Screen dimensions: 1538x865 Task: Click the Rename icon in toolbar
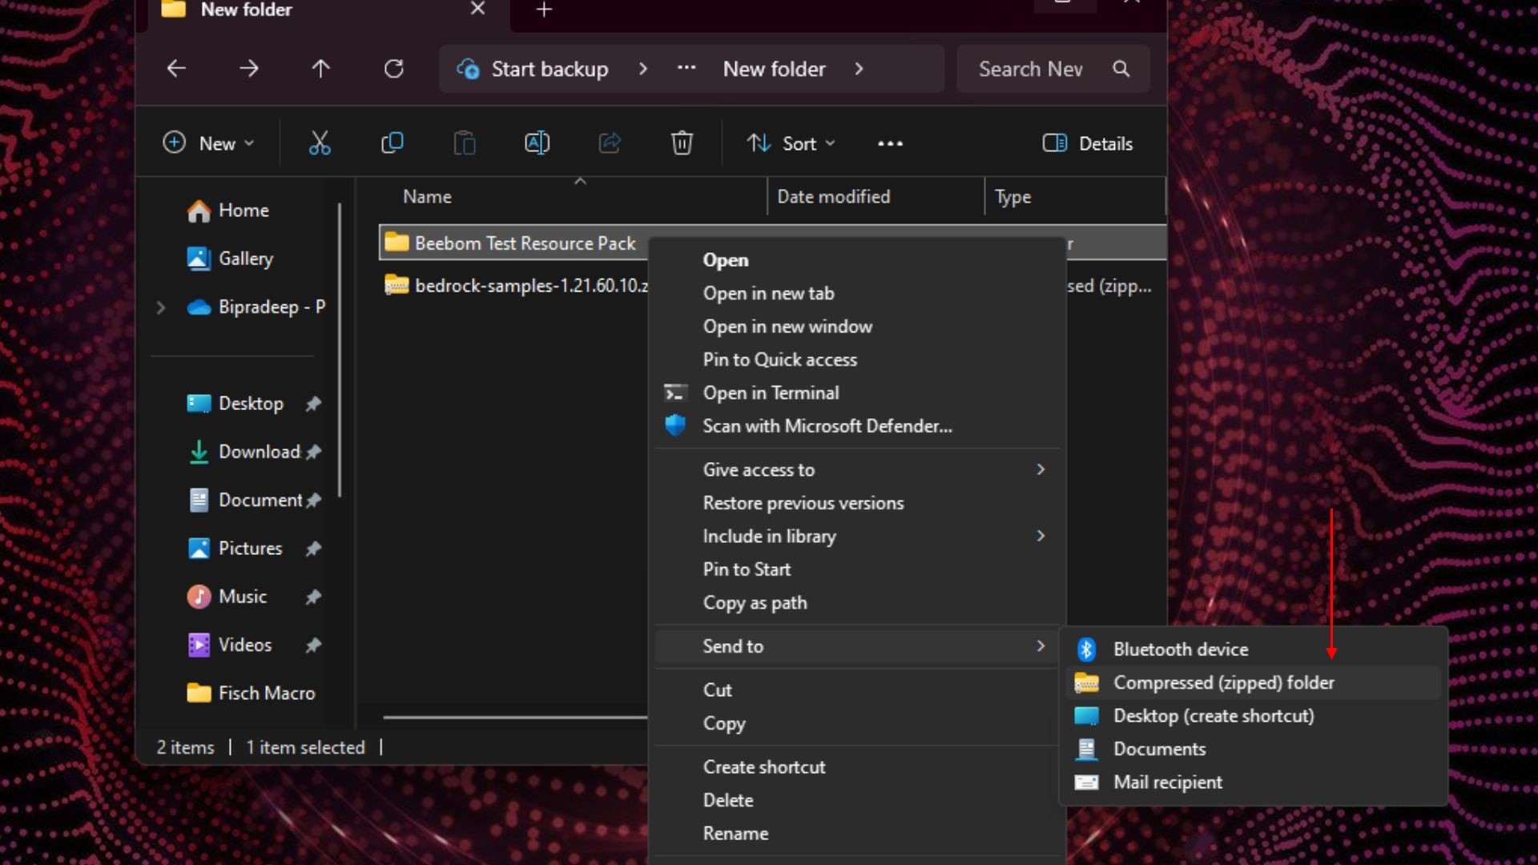537,143
